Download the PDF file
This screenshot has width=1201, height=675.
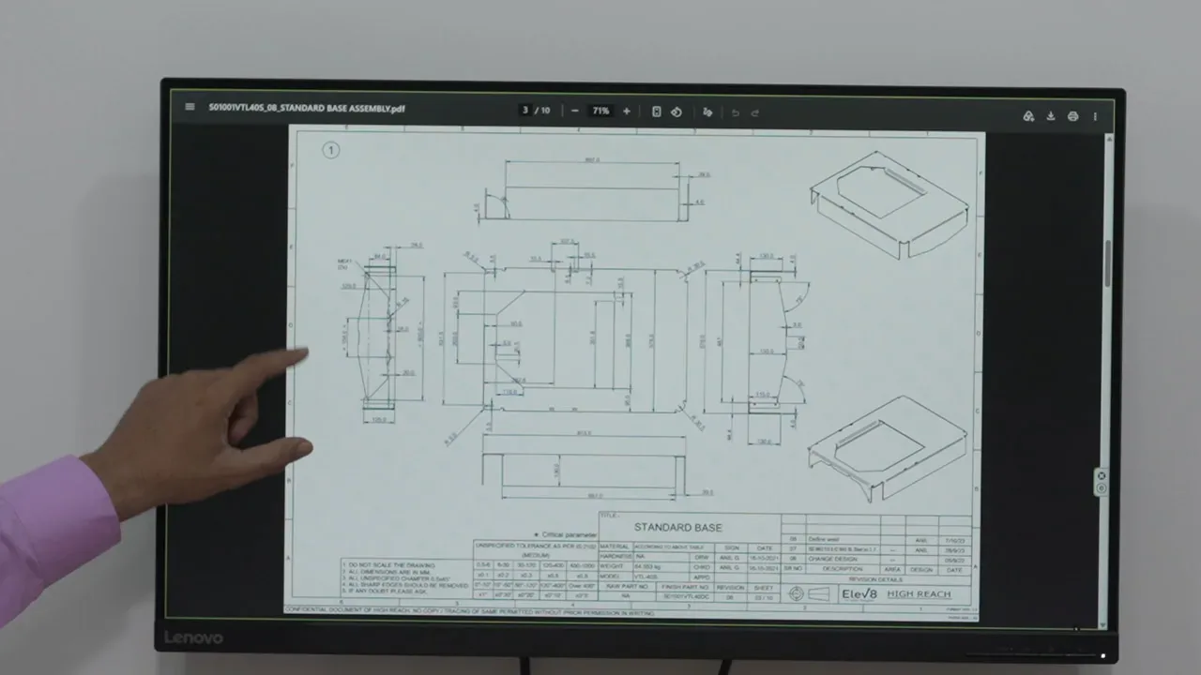pos(1051,116)
